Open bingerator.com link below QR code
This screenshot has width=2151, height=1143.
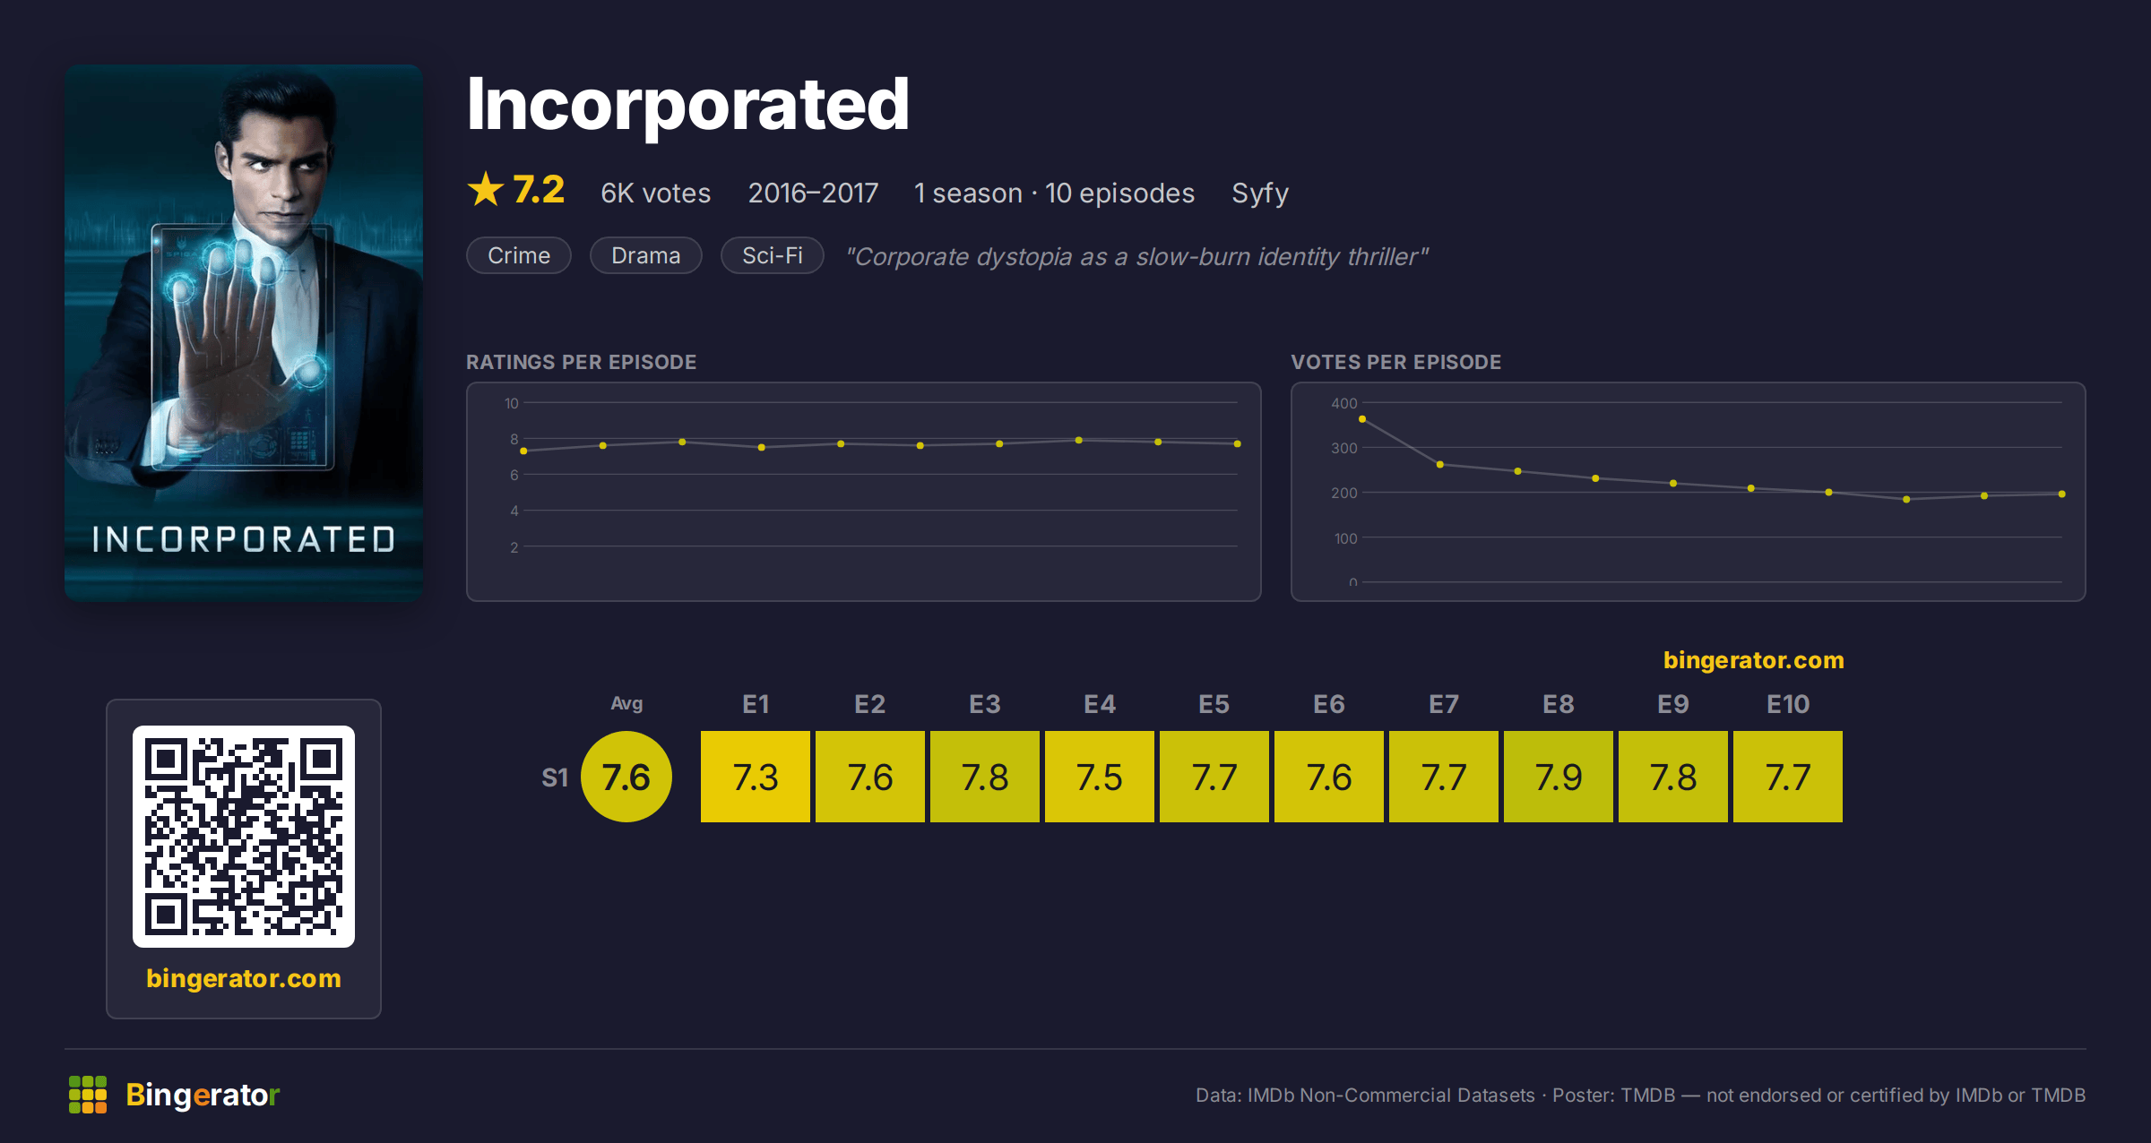click(244, 978)
